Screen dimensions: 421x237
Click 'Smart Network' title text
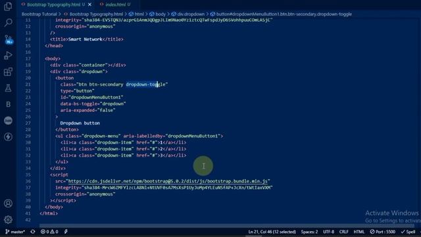tap(85, 39)
